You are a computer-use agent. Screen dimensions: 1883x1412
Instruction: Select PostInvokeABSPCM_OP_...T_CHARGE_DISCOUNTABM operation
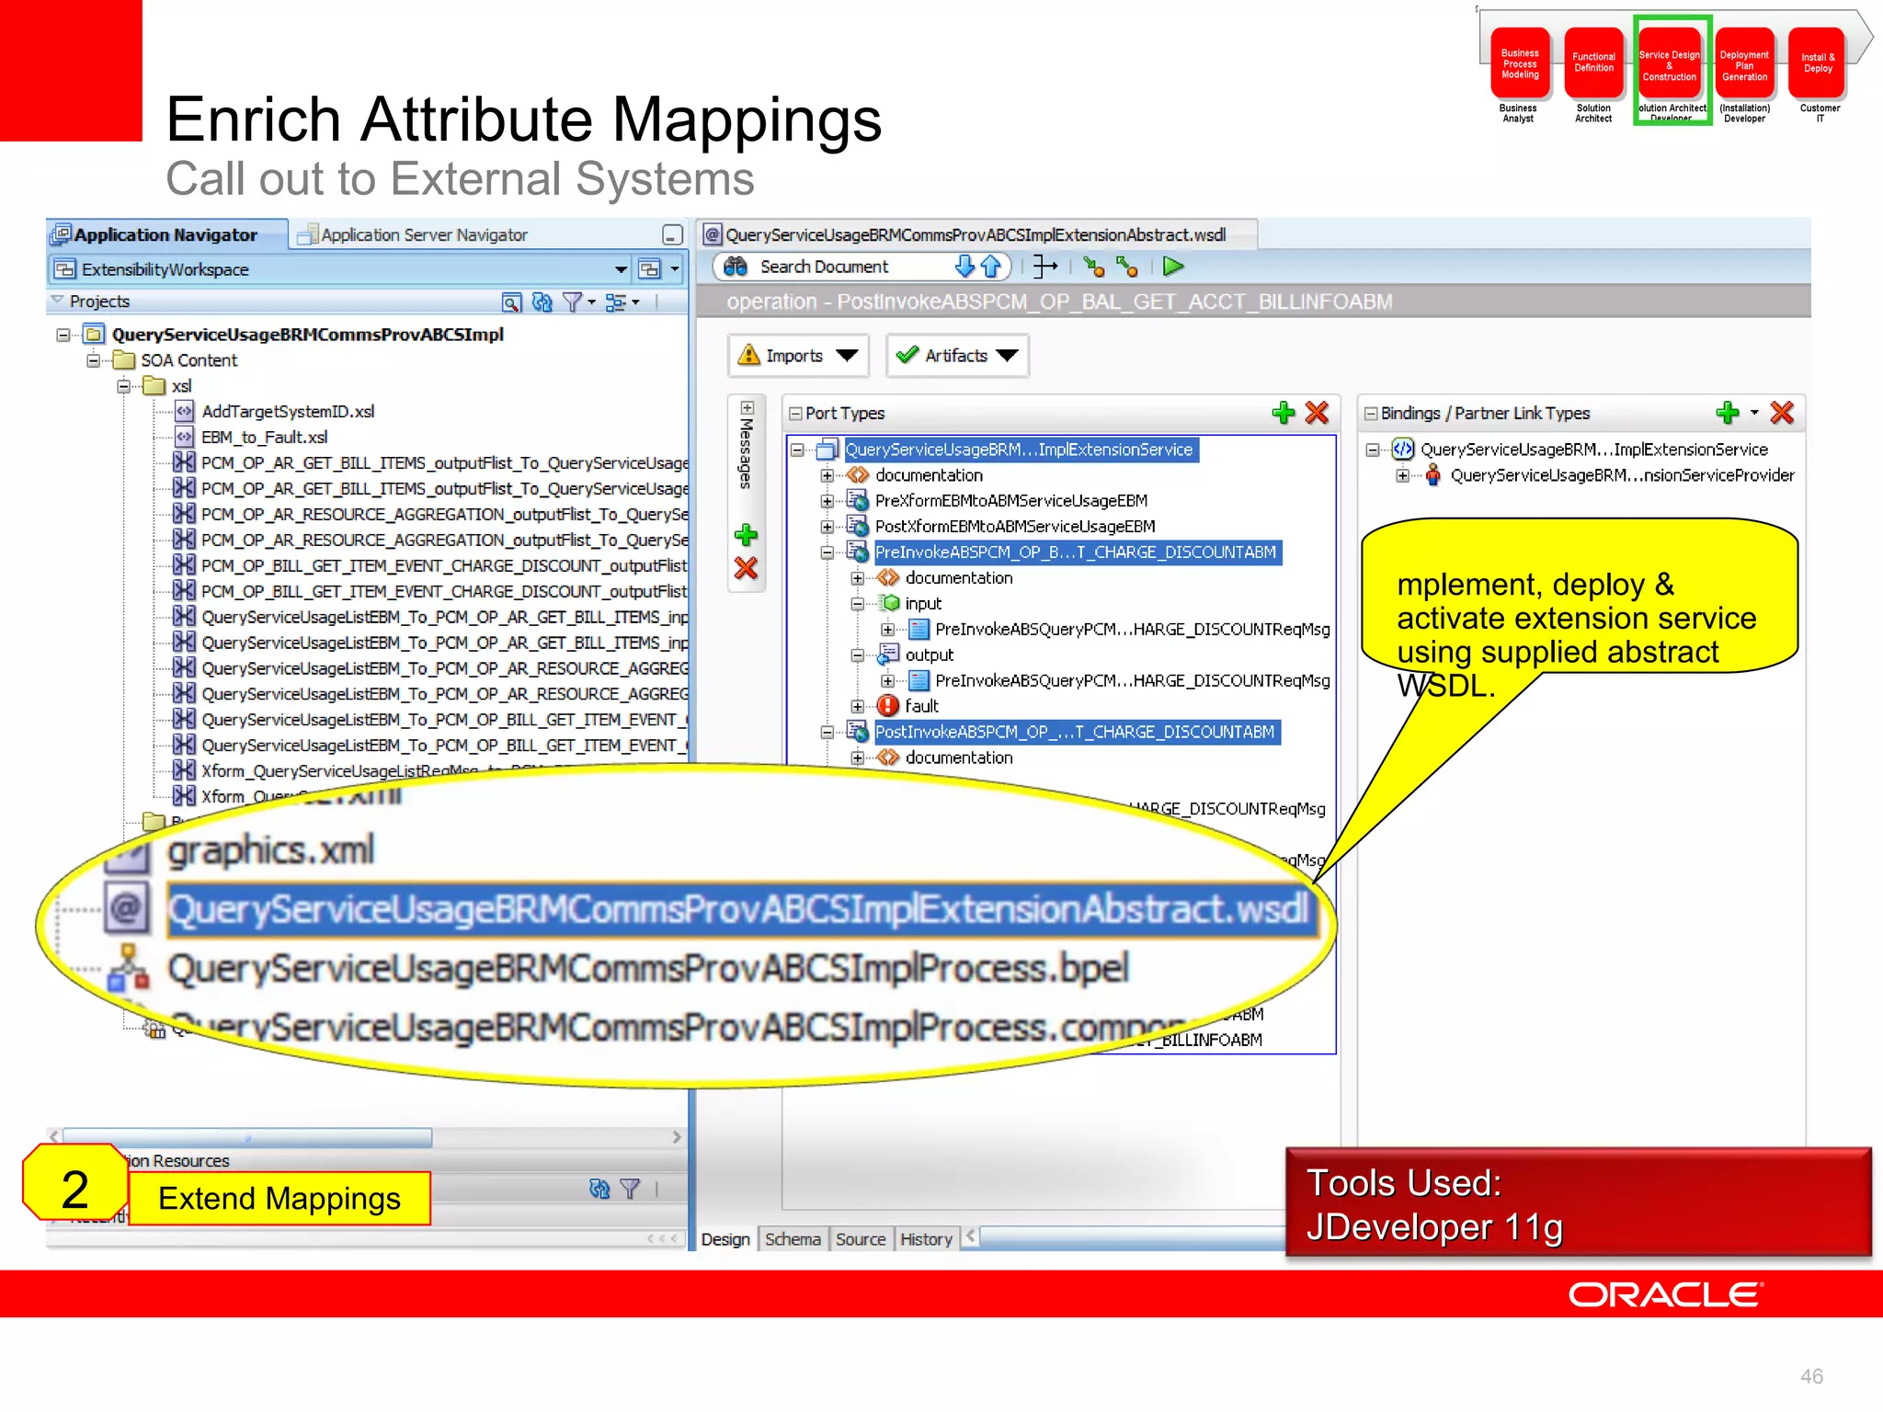click(x=1075, y=733)
